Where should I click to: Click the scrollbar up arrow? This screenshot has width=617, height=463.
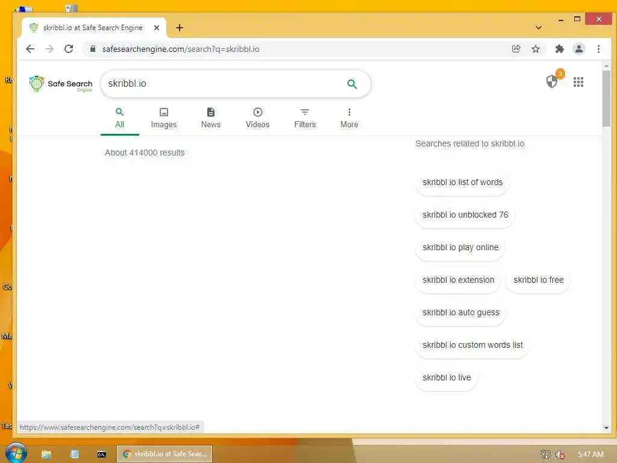(606, 66)
